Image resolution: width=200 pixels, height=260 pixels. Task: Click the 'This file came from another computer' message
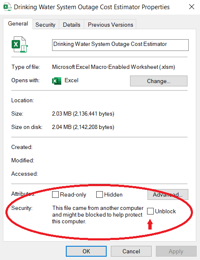[x=98, y=215]
